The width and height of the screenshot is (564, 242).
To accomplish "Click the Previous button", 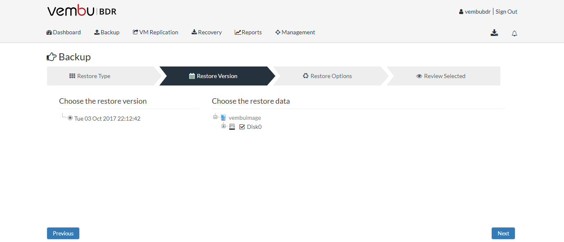I will point(63,233).
